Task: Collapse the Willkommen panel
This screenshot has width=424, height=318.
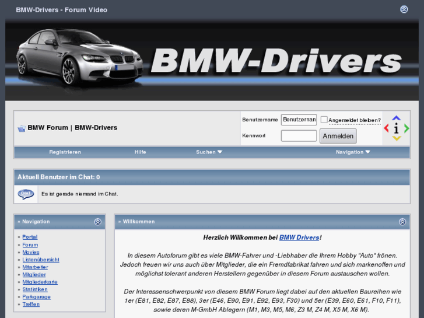Action: [402, 222]
